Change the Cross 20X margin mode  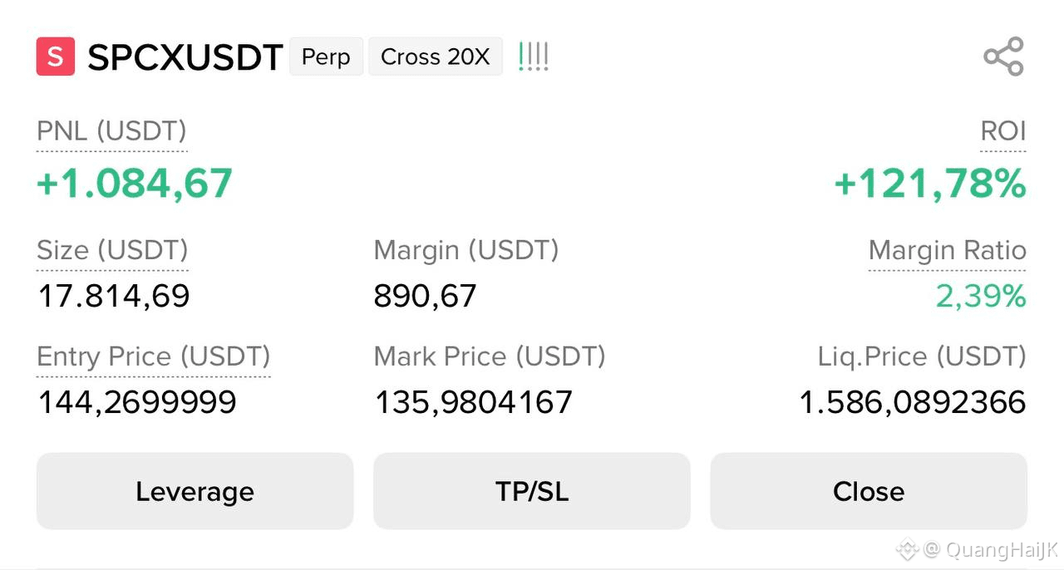click(436, 57)
